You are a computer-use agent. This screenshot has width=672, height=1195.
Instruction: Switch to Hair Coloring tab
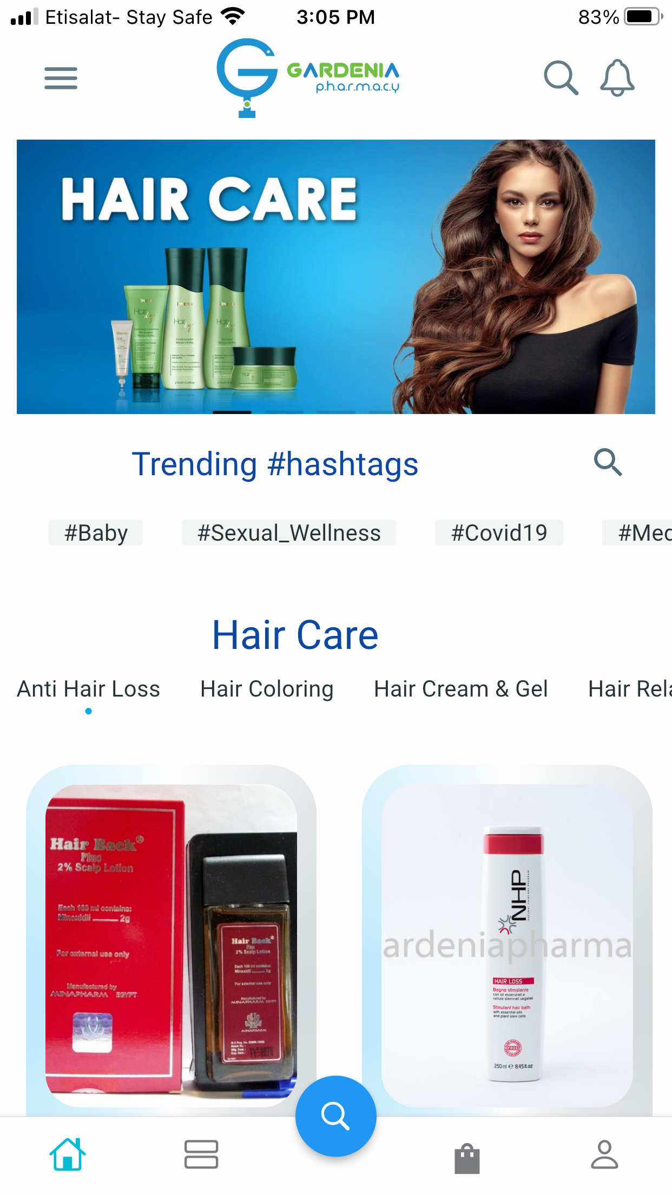pyautogui.click(x=267, y=689)
